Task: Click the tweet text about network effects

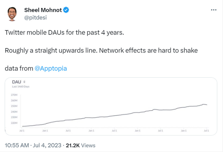Action: click(101, 51)
